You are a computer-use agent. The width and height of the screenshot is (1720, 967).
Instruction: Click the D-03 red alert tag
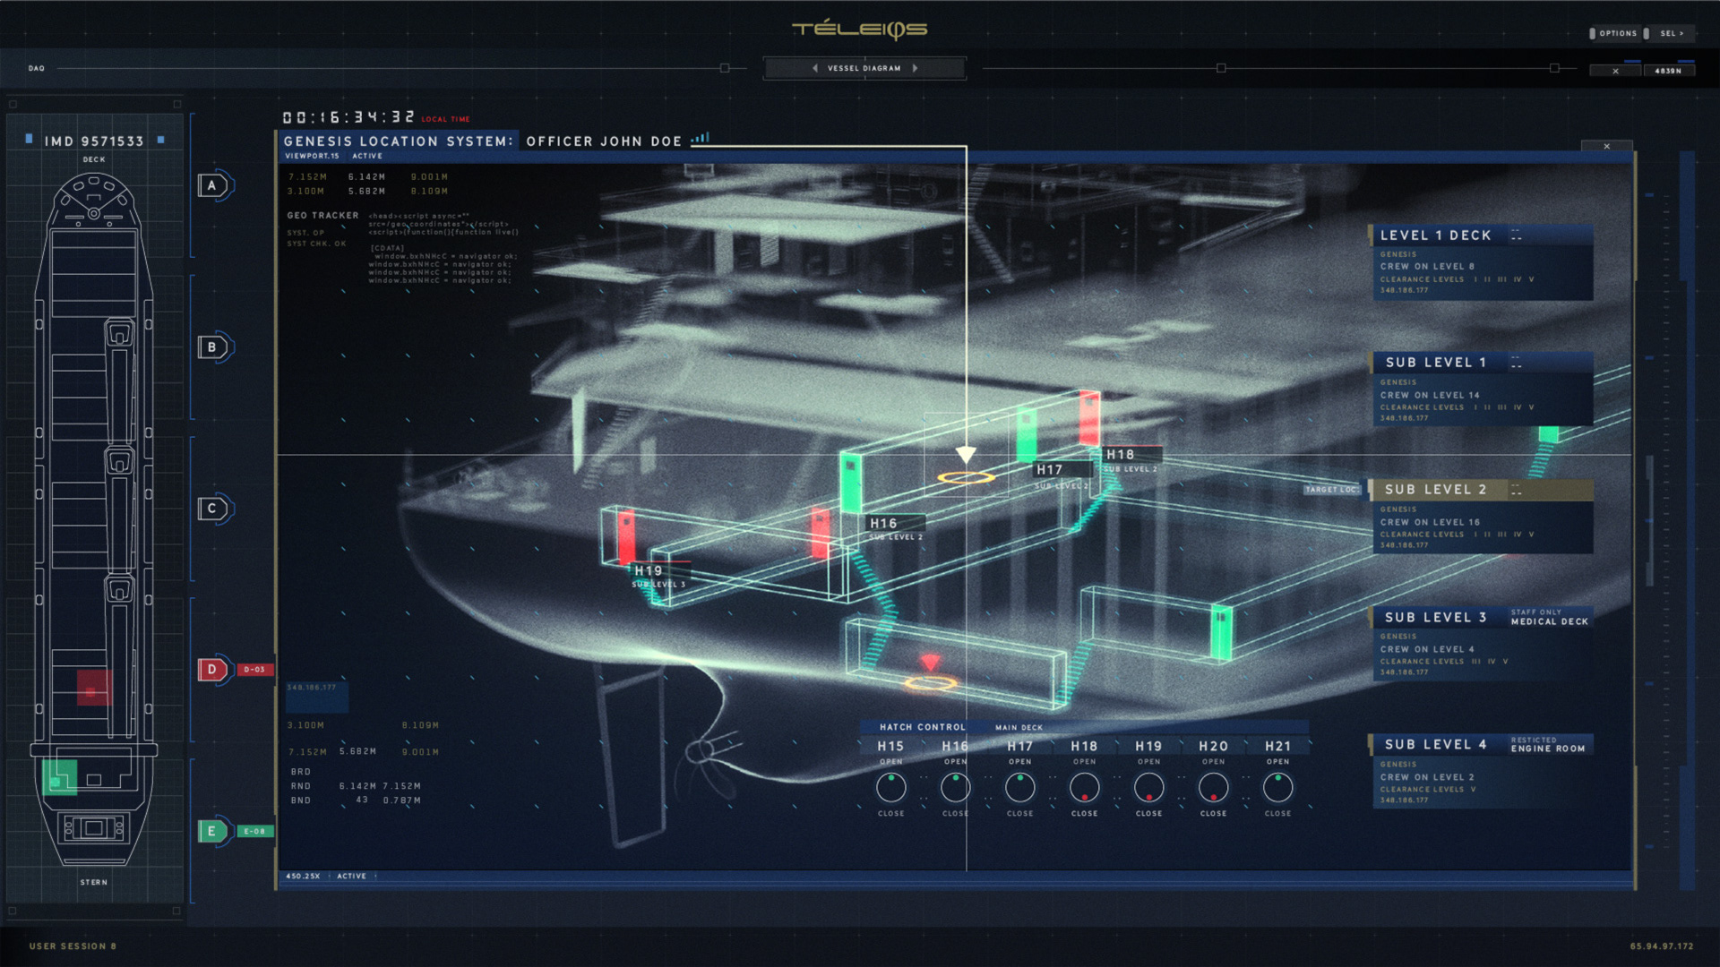pyautogui.click(x=254, y=670)
